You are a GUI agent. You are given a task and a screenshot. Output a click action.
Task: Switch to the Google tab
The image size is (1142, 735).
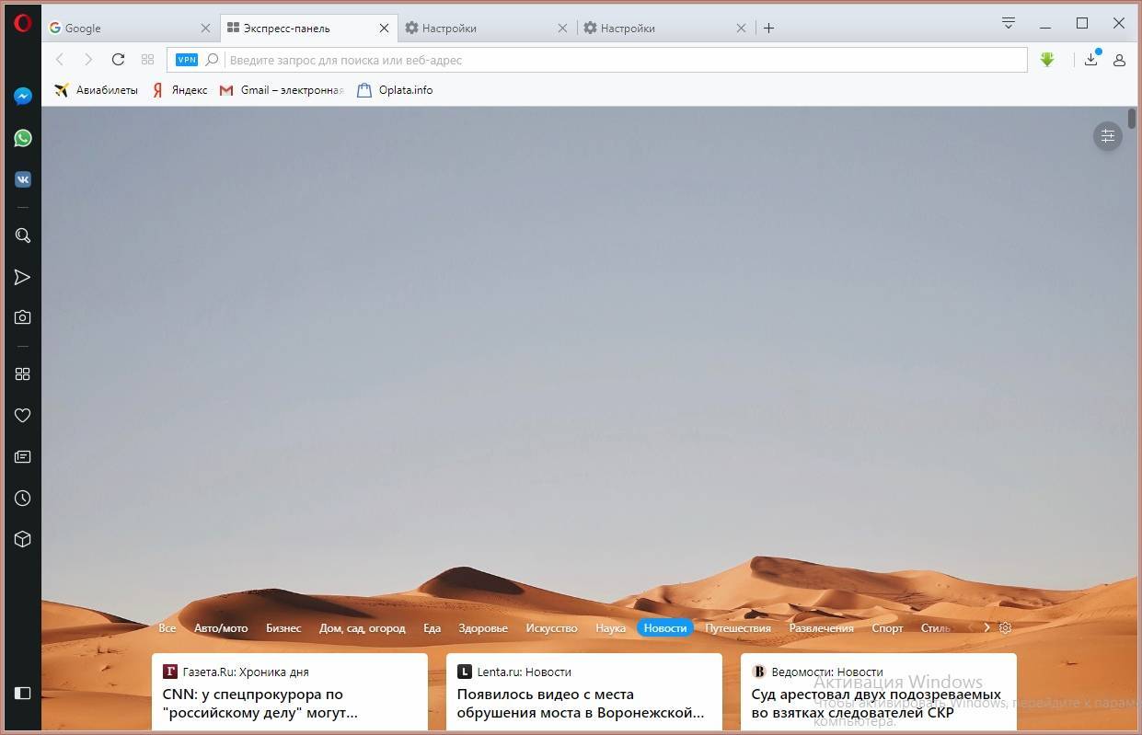[x=130, y=29]
